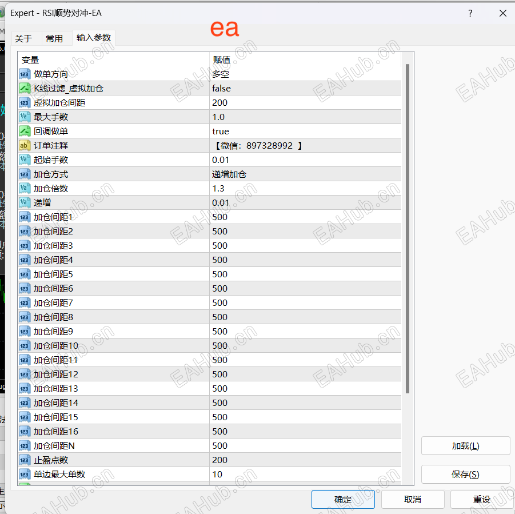Select the 加仓间距12 variable name
The width and height of the screenshot is (515, 514).
[55, 374]
